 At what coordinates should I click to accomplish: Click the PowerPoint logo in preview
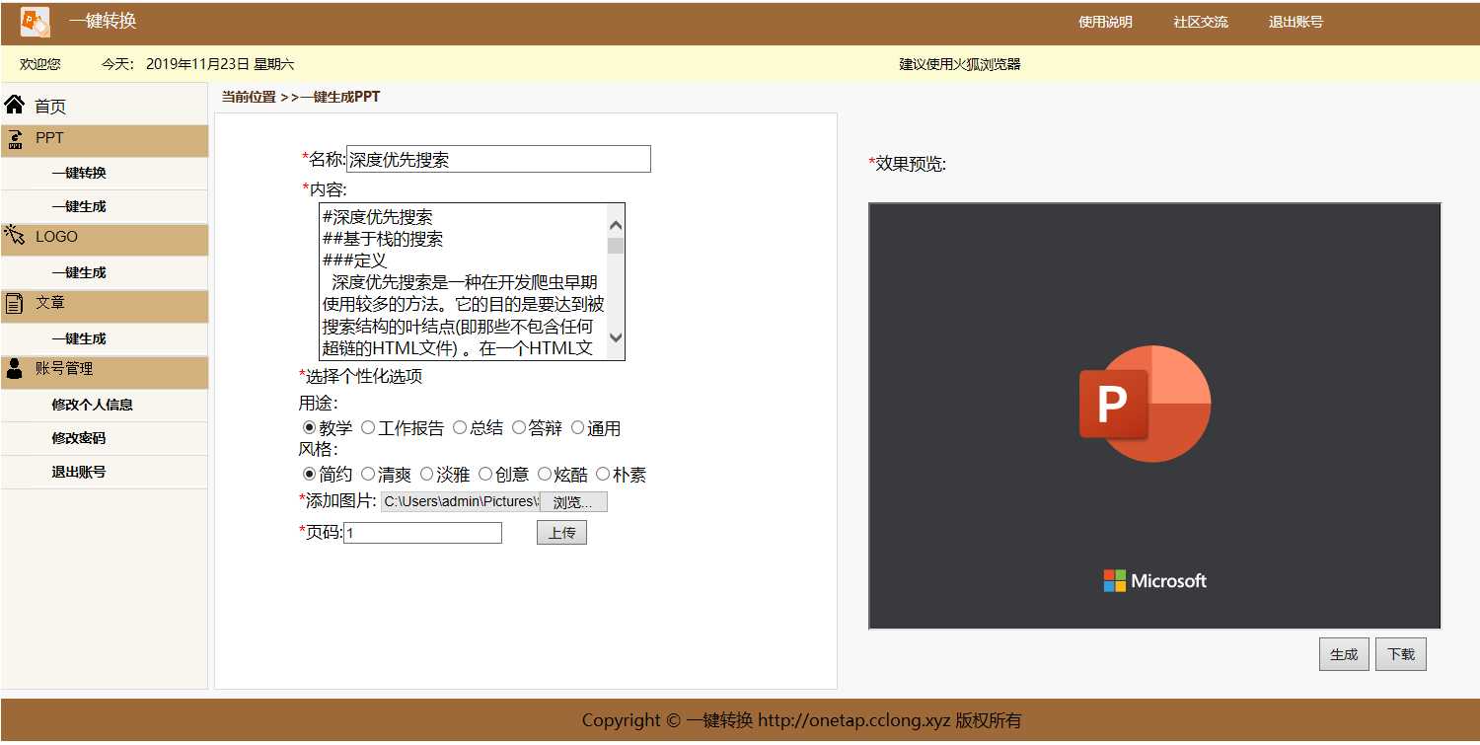[x=1145, y=404]
